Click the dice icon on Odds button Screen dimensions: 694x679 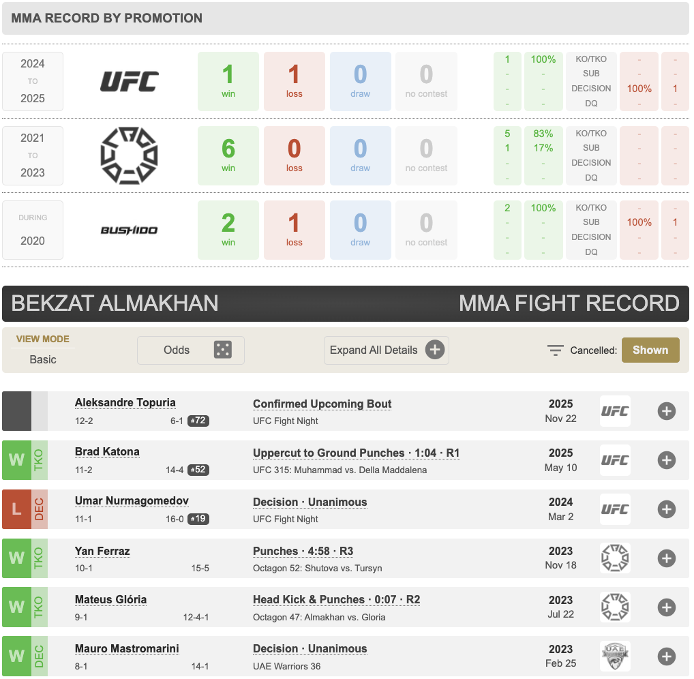pyautogui.click(x=222, y=350)
